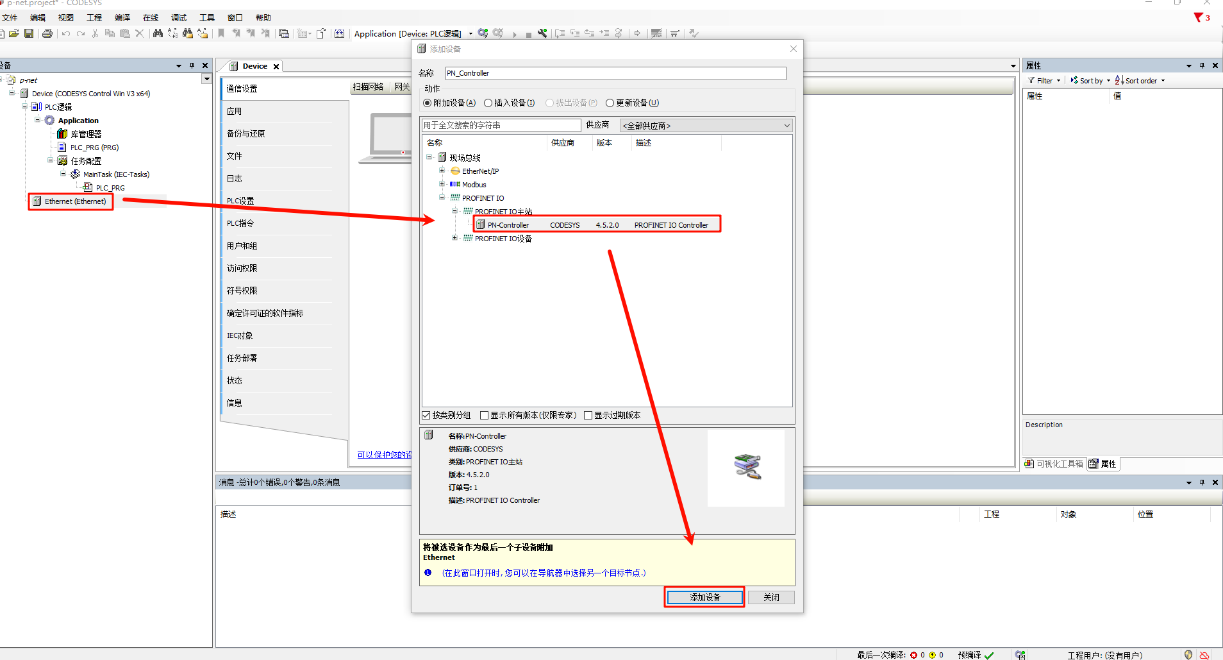Screen dimensions: 1223x660
Task: Open the 供应商 vendor dropdown
Action: tap(706, 126)
